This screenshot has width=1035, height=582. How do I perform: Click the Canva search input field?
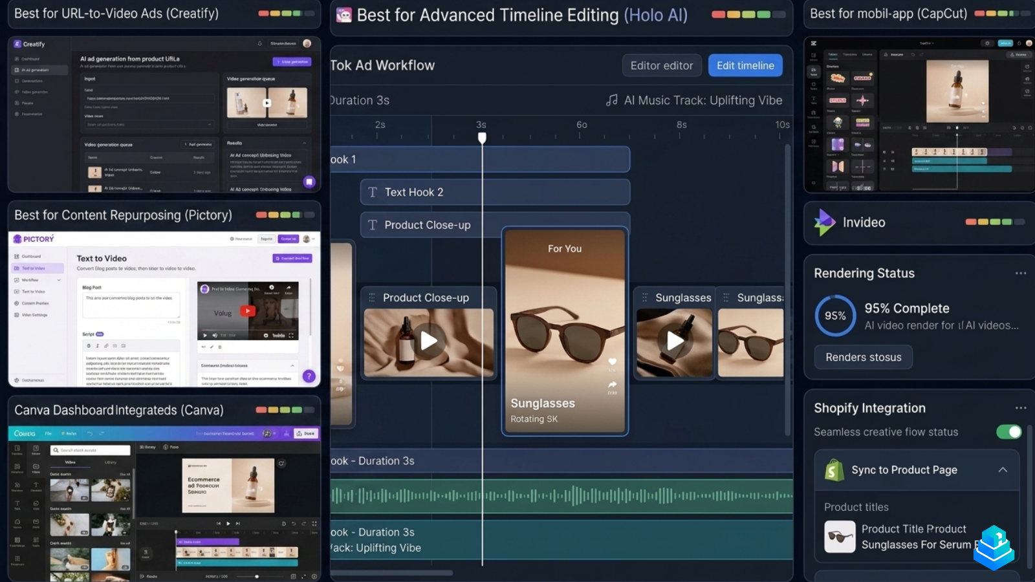91,450
